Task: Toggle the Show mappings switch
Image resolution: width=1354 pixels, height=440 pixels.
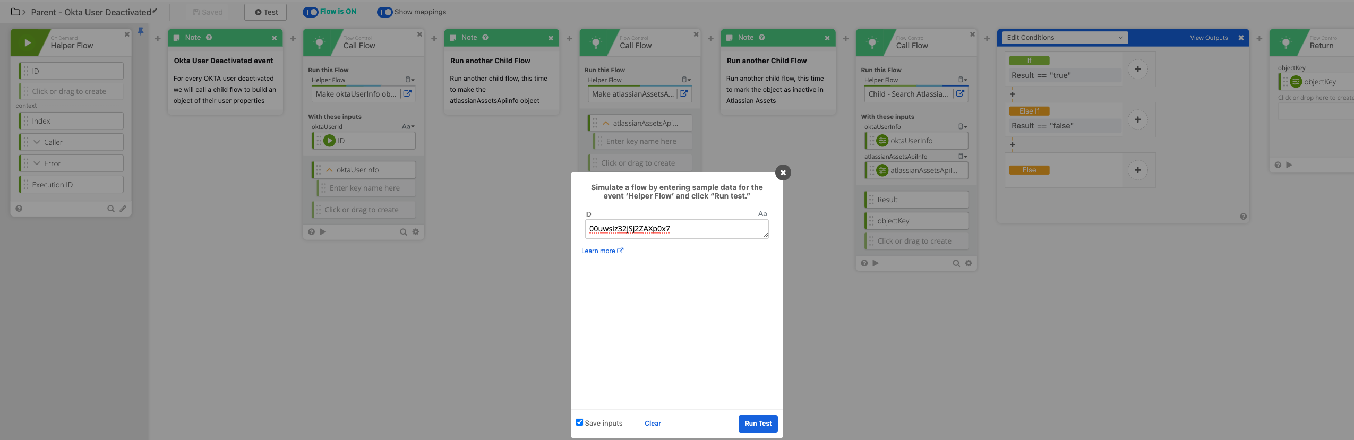Action: coord(385,12)
